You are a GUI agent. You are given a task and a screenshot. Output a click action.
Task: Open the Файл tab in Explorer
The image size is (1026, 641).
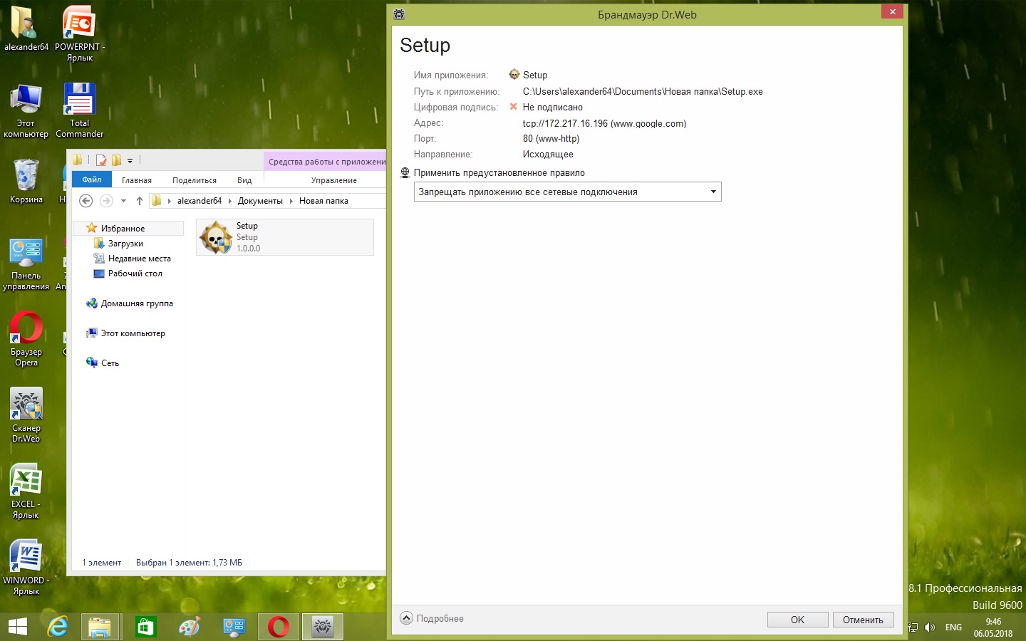point(92,179)
